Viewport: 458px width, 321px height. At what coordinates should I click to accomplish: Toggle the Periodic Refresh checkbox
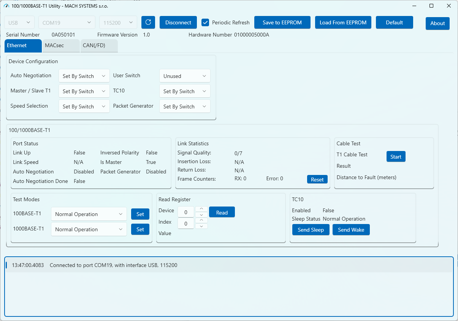pyautogui.click(x=205, y=22)
